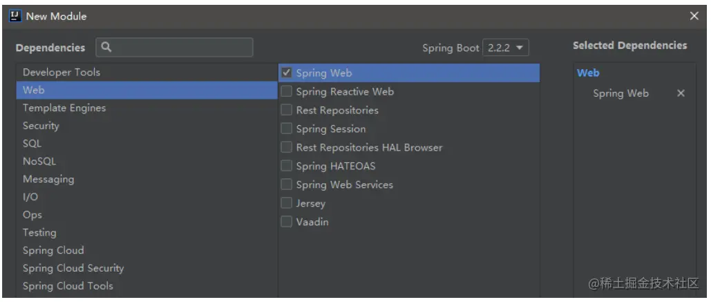
Task: Tick the Rest Repositories checkbox
Action: tap(286, 110)
